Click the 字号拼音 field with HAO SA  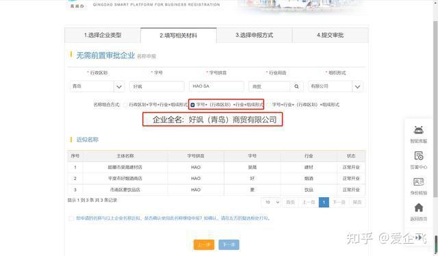[216, 86]
